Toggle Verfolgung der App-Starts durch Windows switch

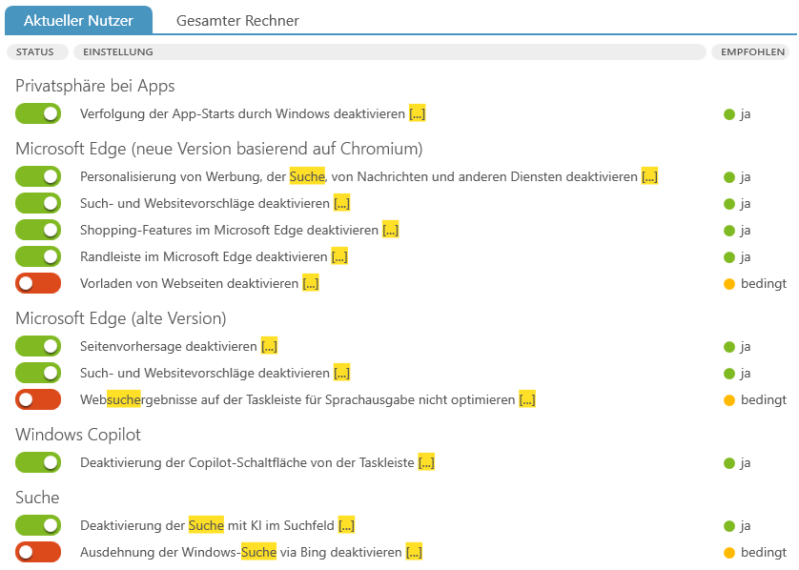(x=38, y=113)
